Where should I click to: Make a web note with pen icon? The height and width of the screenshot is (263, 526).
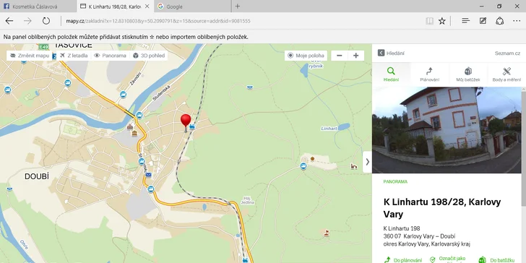coord(483,21)
